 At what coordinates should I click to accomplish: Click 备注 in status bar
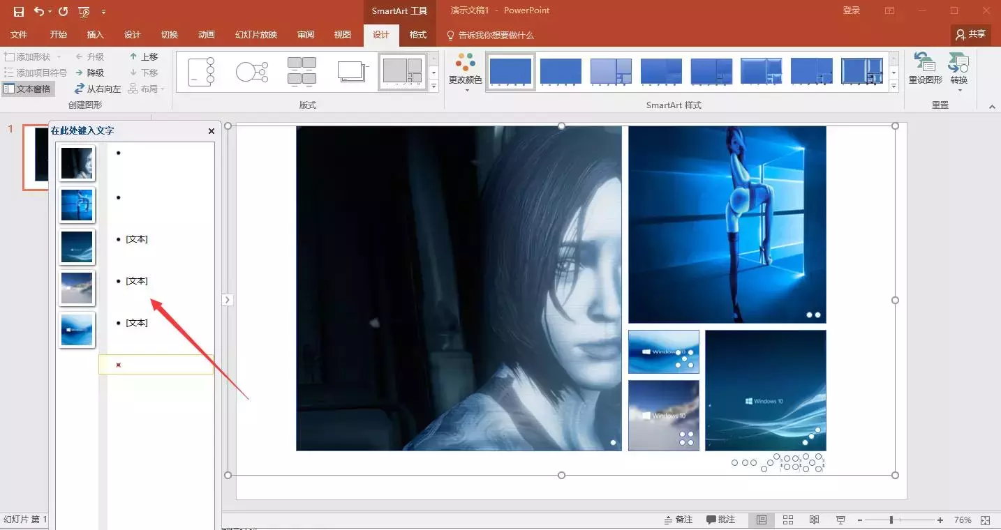tap(677, 520)
